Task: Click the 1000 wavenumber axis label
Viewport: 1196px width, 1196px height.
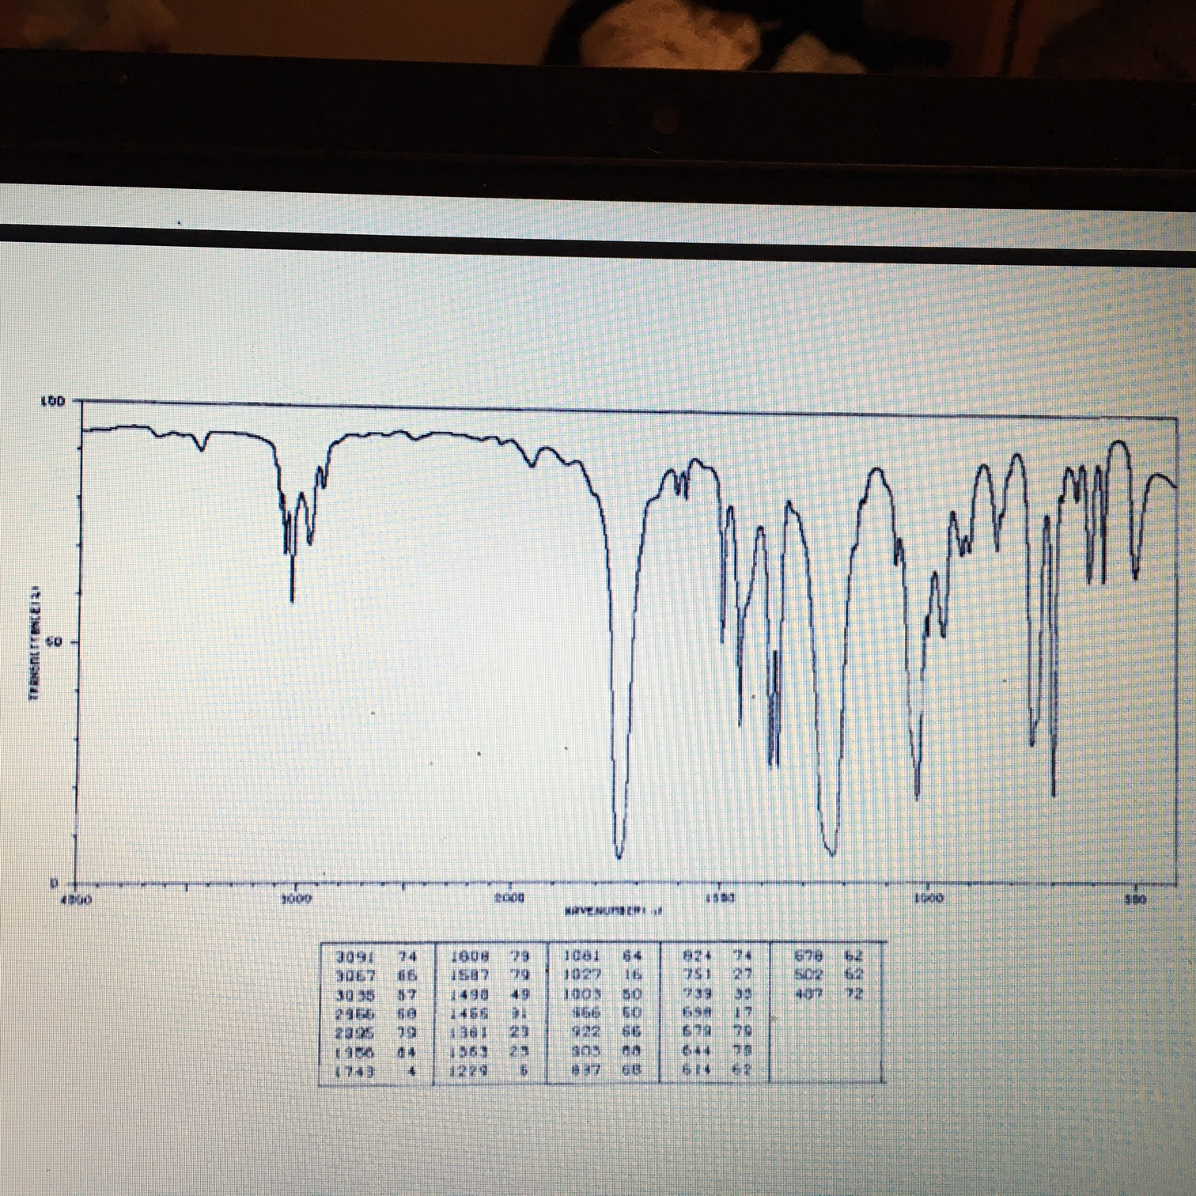Action: pyautogui.click(x=929, y=897)
